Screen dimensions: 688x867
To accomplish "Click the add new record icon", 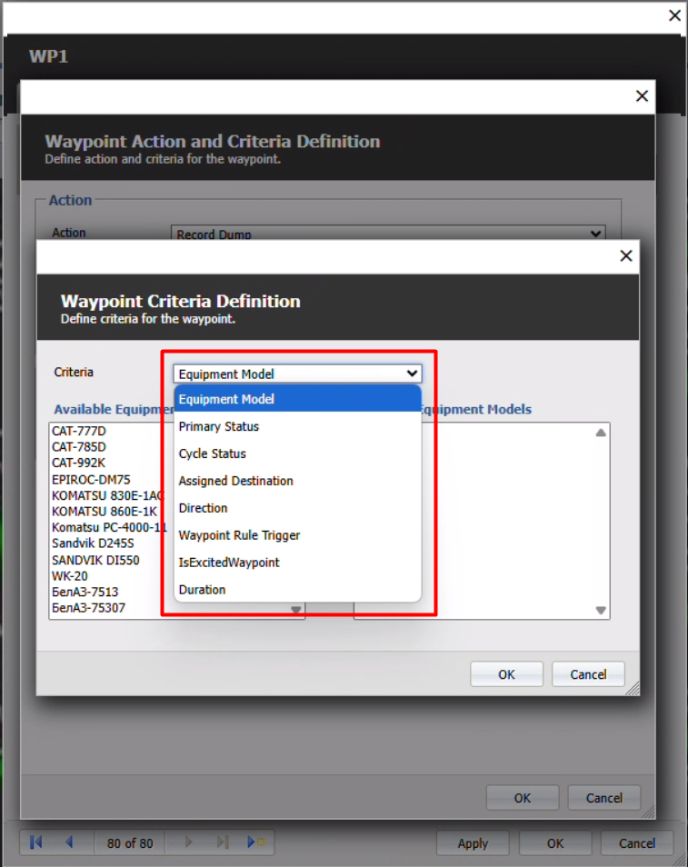I will coord(256,842).
